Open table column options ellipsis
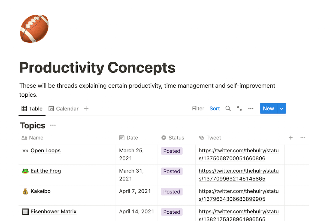This screenshot has width=327, height=221. coord(303,138)
